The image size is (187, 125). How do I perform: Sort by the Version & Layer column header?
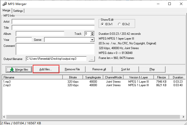click(x=139, y=77)
